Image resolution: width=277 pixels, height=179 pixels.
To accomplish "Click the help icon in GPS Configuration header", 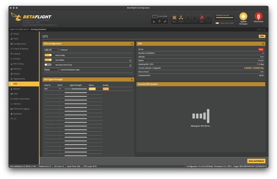I will tap(132, 44).
